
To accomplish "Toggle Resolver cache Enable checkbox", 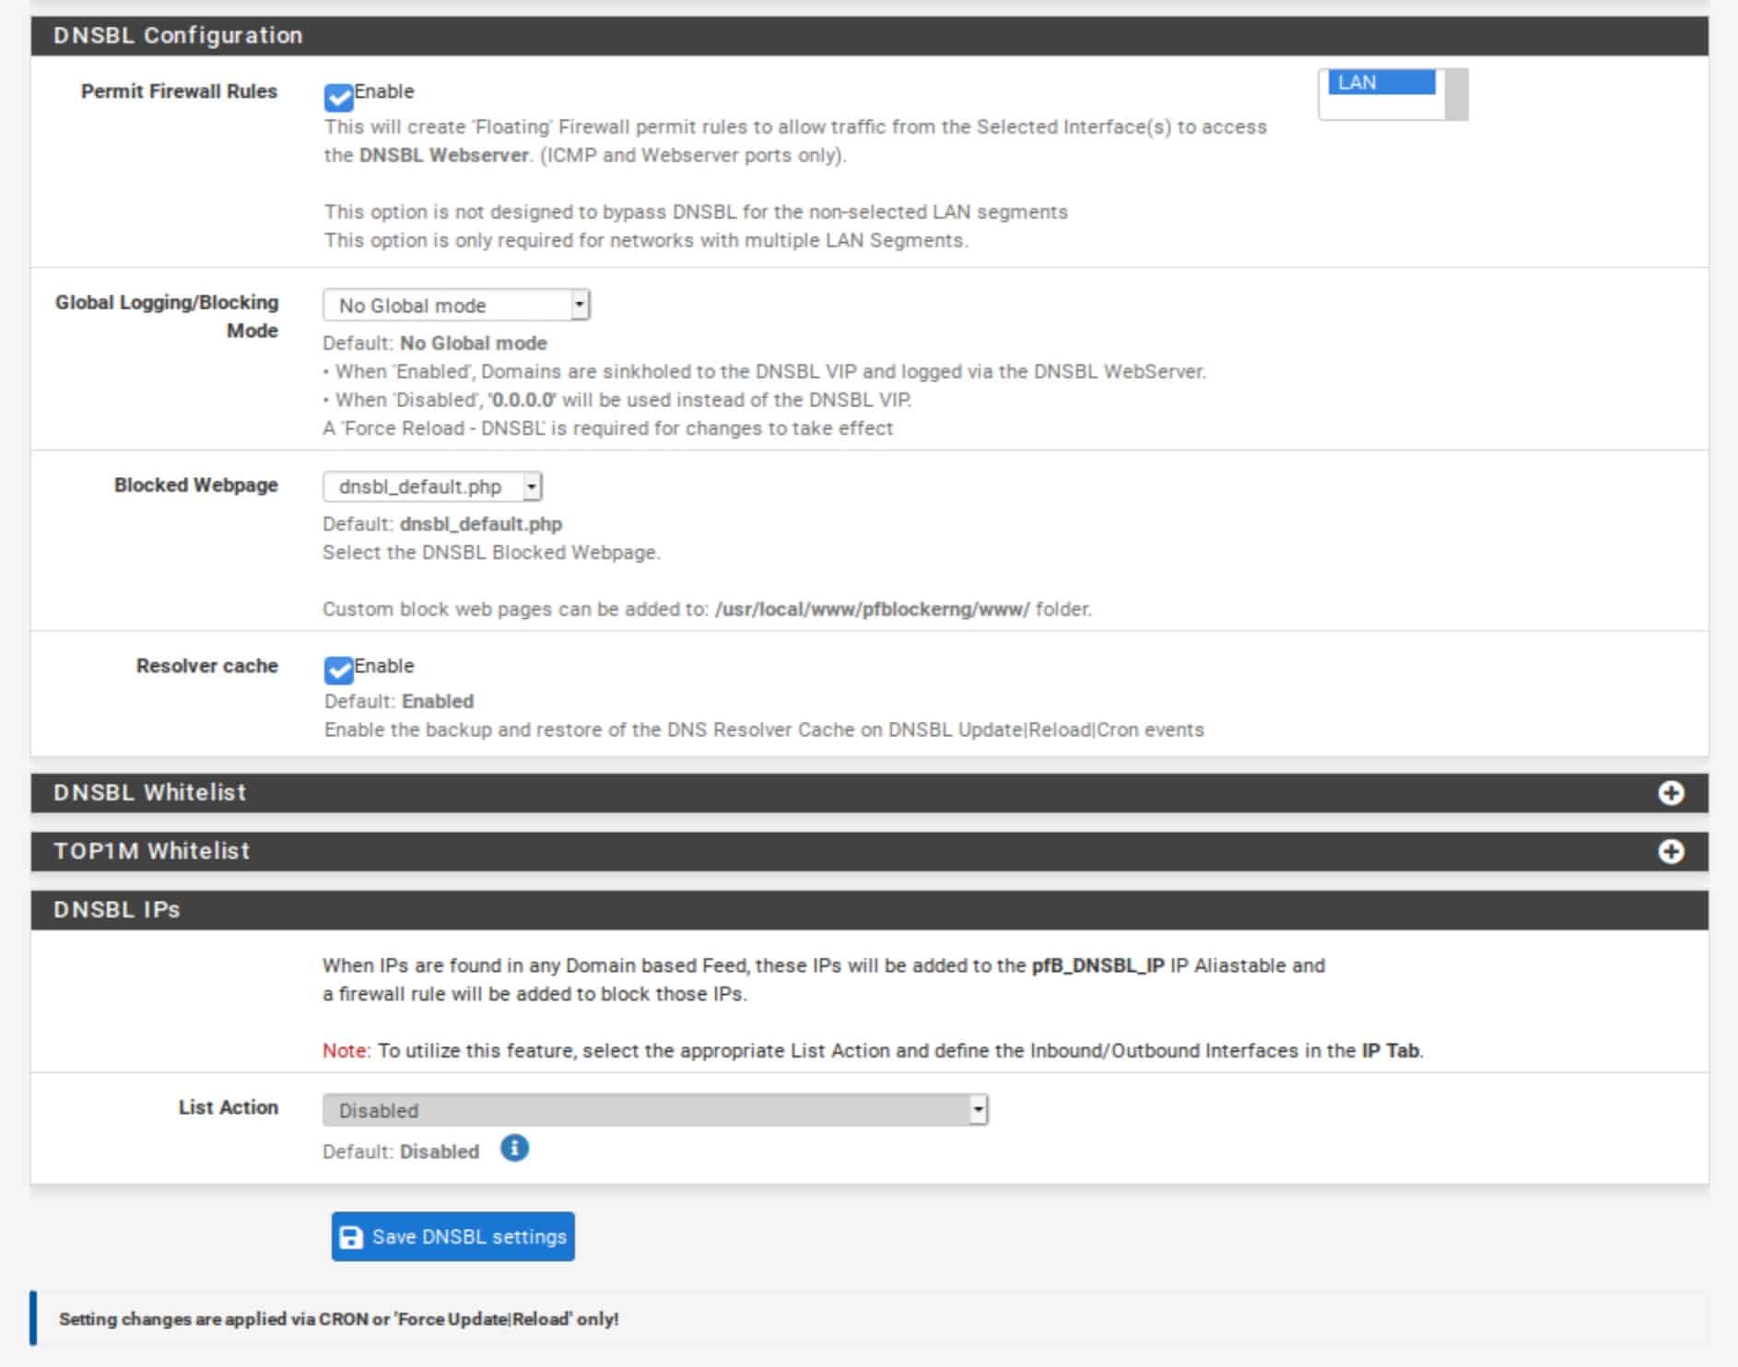I will (338, 670).
